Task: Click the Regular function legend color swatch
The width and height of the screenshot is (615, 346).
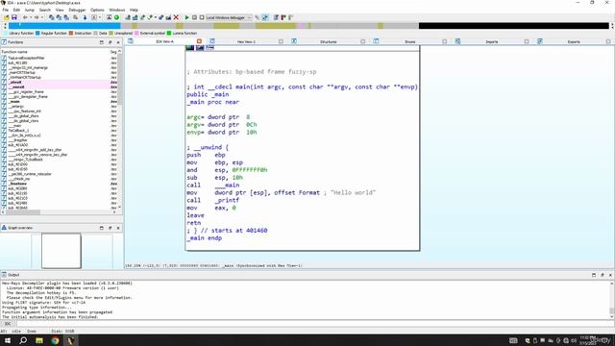Action: point(37,34)
